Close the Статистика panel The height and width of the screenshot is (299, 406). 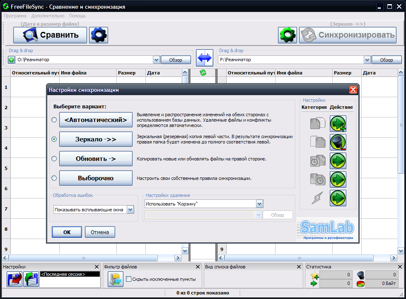coord(400,267)
